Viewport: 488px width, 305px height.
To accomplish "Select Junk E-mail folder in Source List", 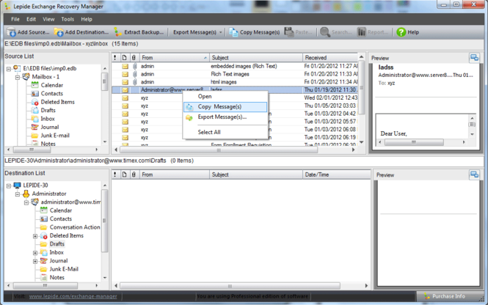I will tap(55, 135).
